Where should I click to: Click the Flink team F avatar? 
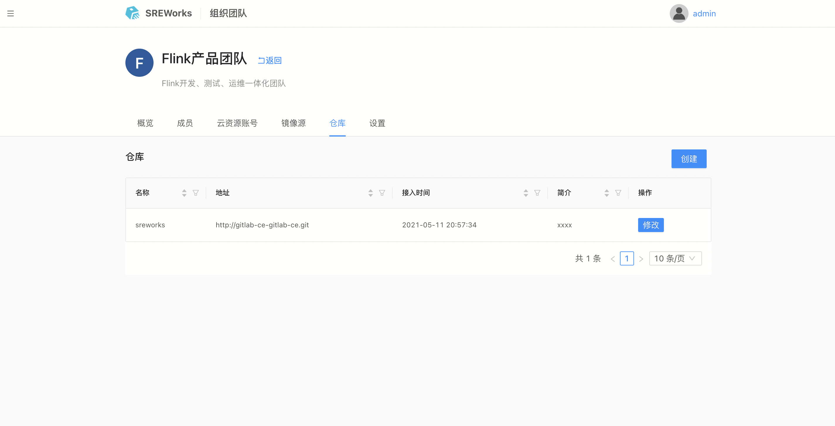(x=139, y=63)
